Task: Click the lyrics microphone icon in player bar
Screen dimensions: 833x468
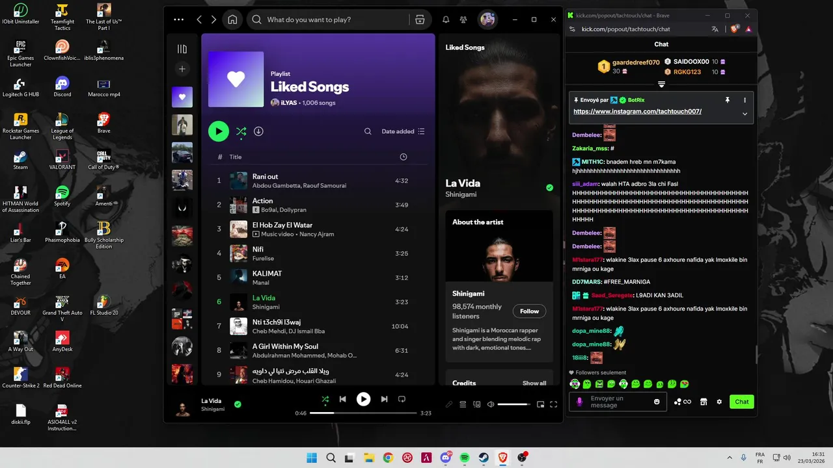Action: coord(449,404)
